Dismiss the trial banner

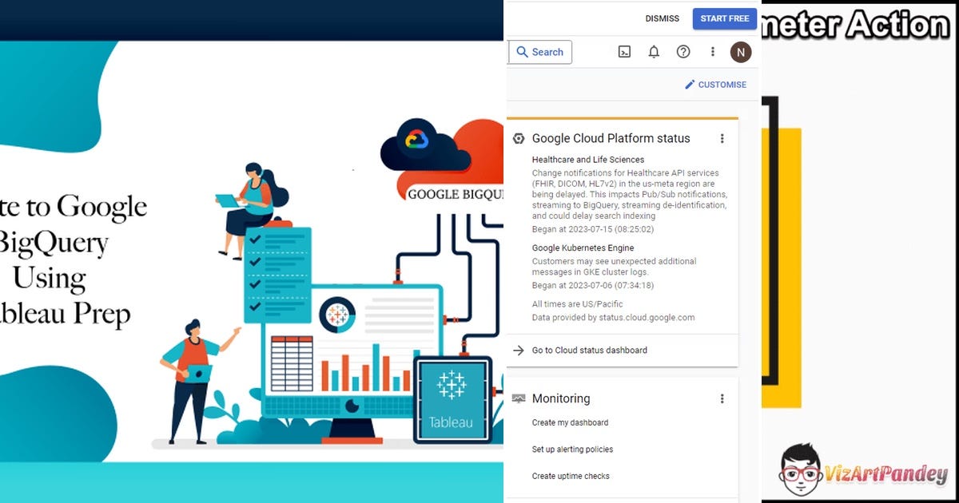tap(663, 18)
